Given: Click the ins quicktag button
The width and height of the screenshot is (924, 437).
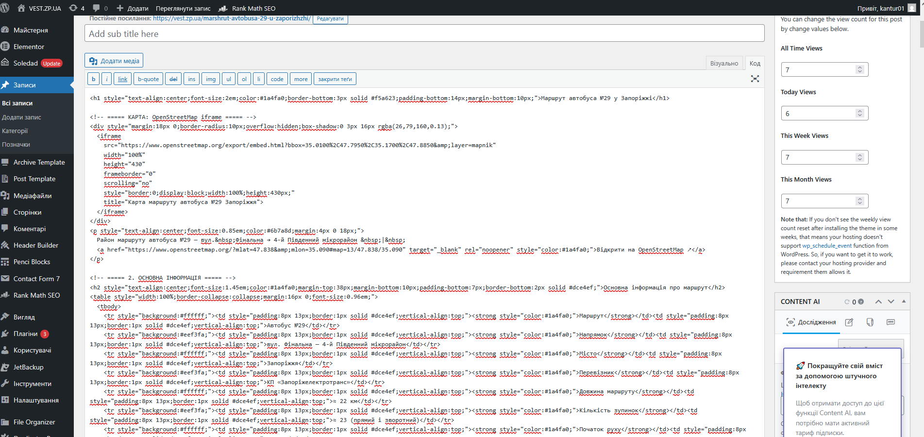Looking at the screenshot, I should [x=192, y=79].
